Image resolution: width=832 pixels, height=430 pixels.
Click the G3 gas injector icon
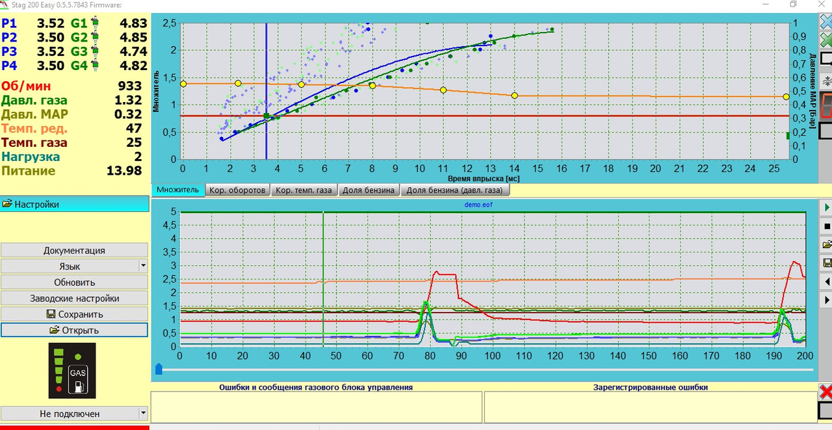point(94,51)
